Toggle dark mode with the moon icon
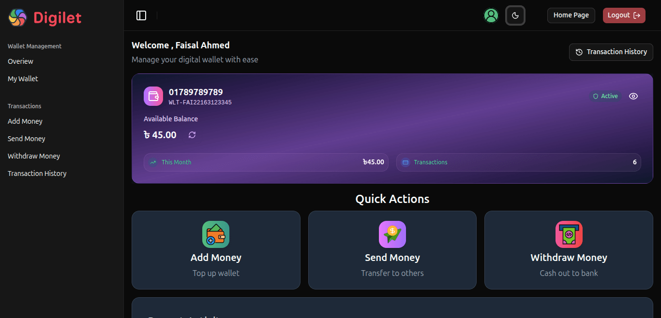The height and width of the screenshot is (318, 661). 515,15
